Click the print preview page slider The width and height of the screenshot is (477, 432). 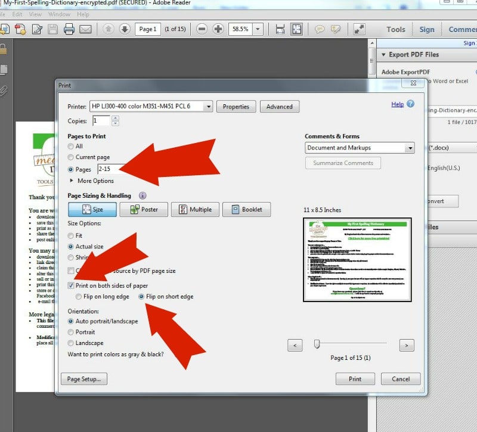point(317,344)
